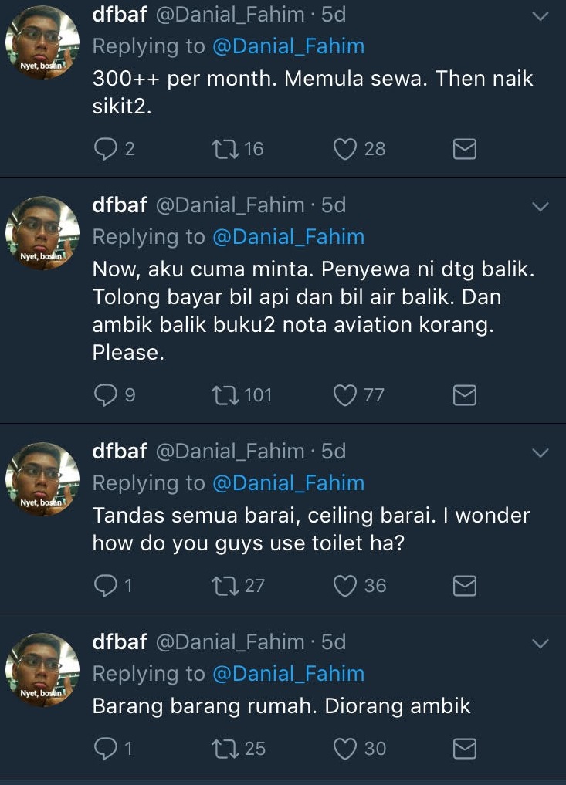Expand the menu chevron on 'Now, aku cuma minta' tweet
This screenshot has height=785, width=566.
pyautogui.click(x=541, y=206)
